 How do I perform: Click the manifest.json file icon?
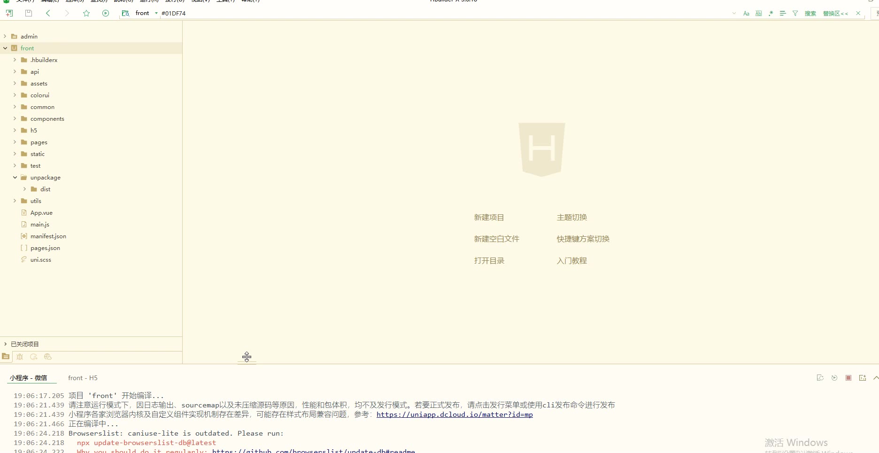pos(24,236)
